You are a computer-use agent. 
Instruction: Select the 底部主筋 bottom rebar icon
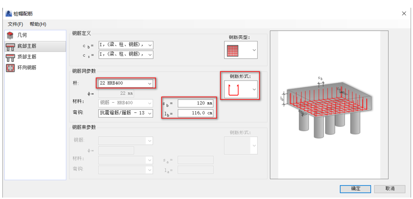pos(10,46)
